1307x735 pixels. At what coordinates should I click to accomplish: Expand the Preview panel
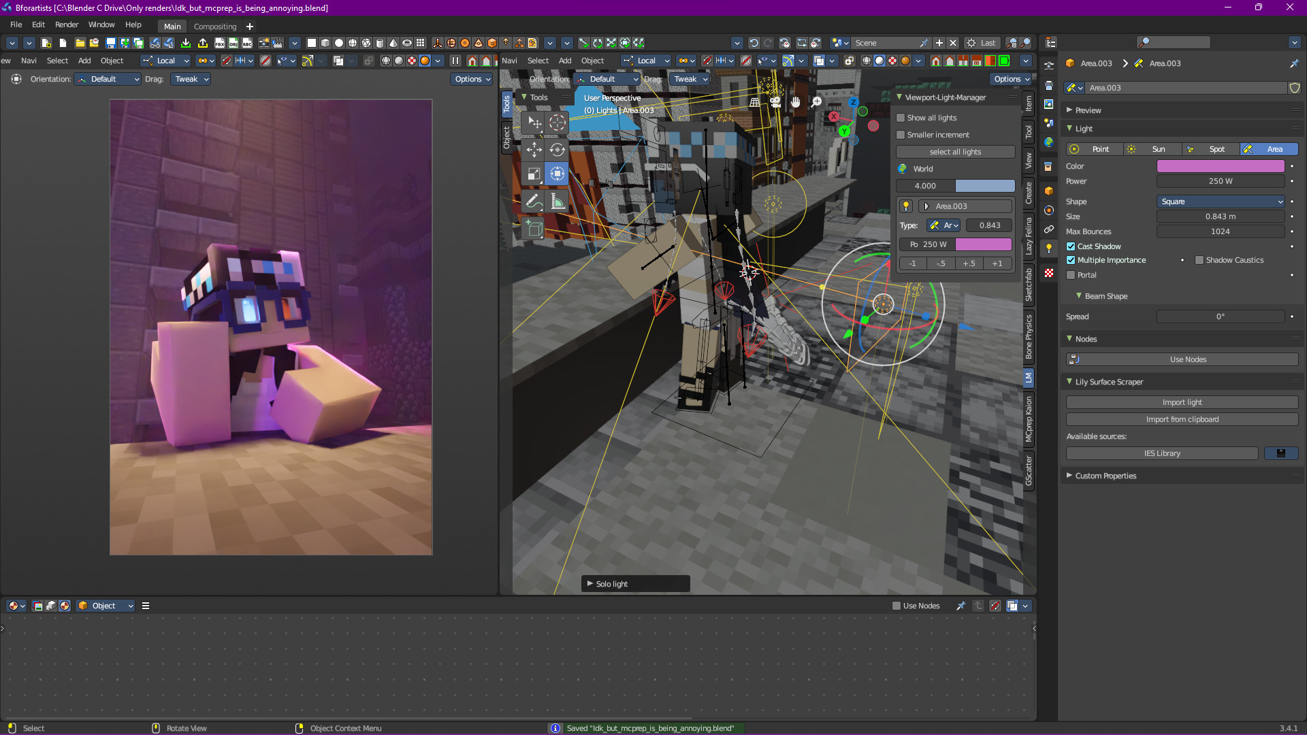point(1088,110)
